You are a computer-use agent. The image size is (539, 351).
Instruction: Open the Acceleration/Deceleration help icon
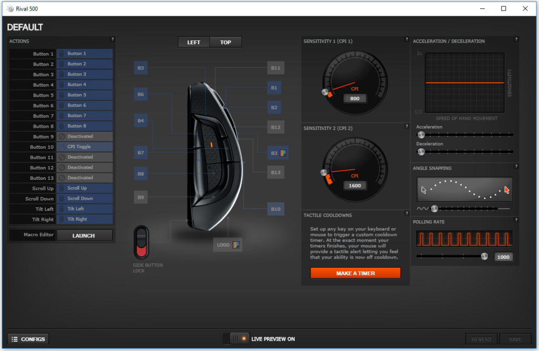click(516, 39)
